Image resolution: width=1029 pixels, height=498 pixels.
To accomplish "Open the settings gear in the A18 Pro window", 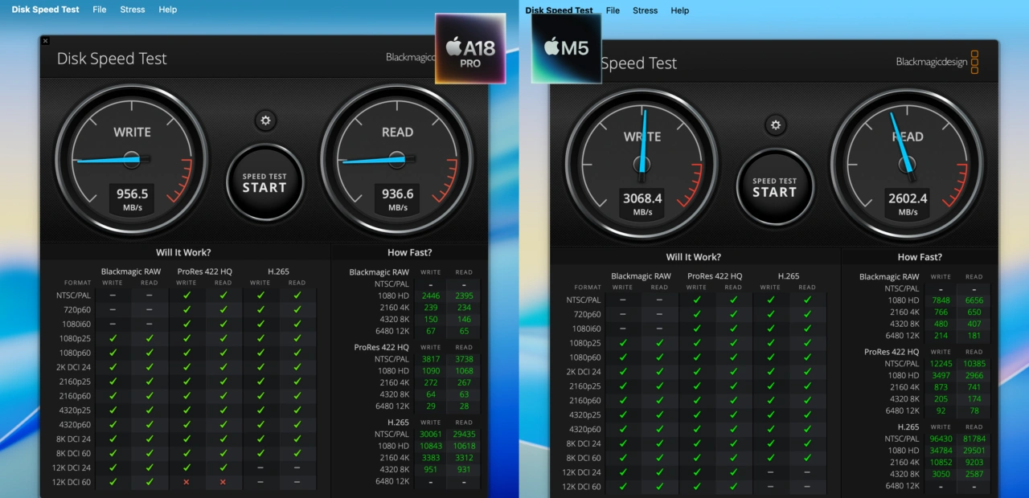I will click(x=266, y=120).
